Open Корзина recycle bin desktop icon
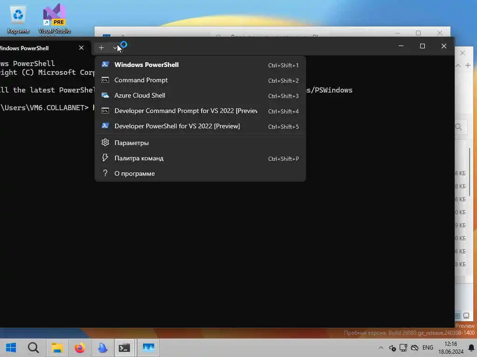This screenshot has width=477, height=357. click(18, 20)
